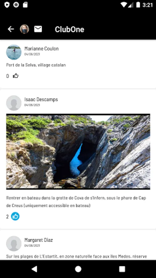Select Marianne Coulon's name

point(42,48)
